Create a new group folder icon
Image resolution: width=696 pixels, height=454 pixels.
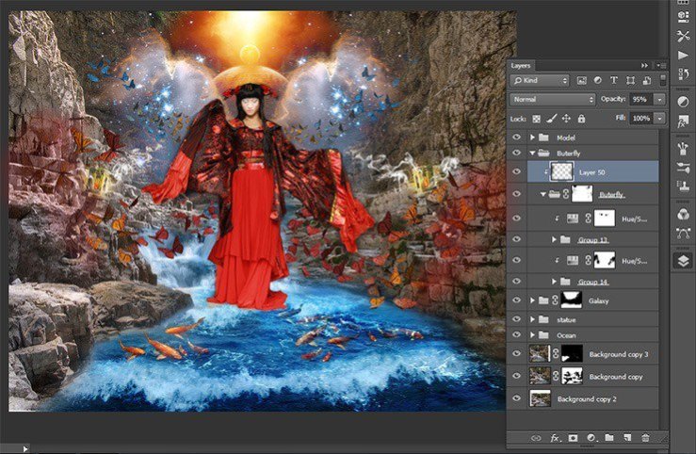pos(609,438)
